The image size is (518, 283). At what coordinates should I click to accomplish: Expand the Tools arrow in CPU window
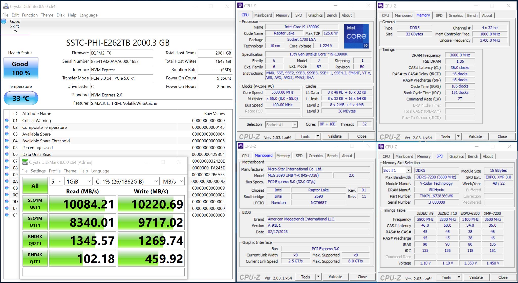[318, 136]
